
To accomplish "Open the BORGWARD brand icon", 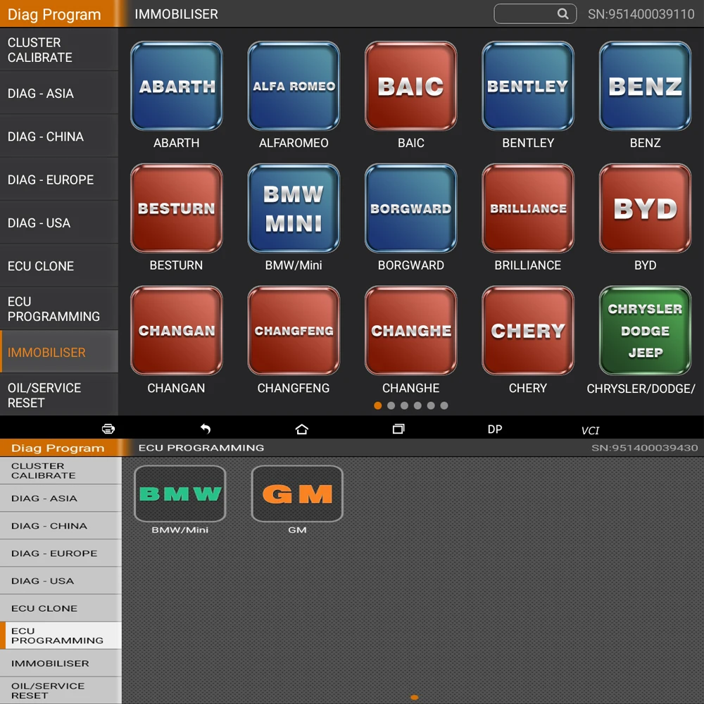I will (x=411, y=208).
